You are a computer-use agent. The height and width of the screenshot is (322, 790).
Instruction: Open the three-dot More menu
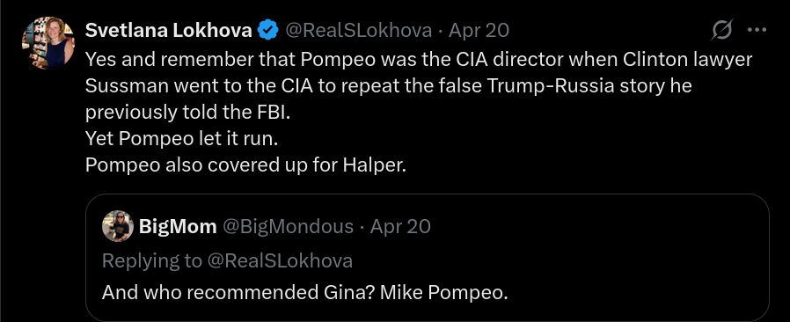757,30
